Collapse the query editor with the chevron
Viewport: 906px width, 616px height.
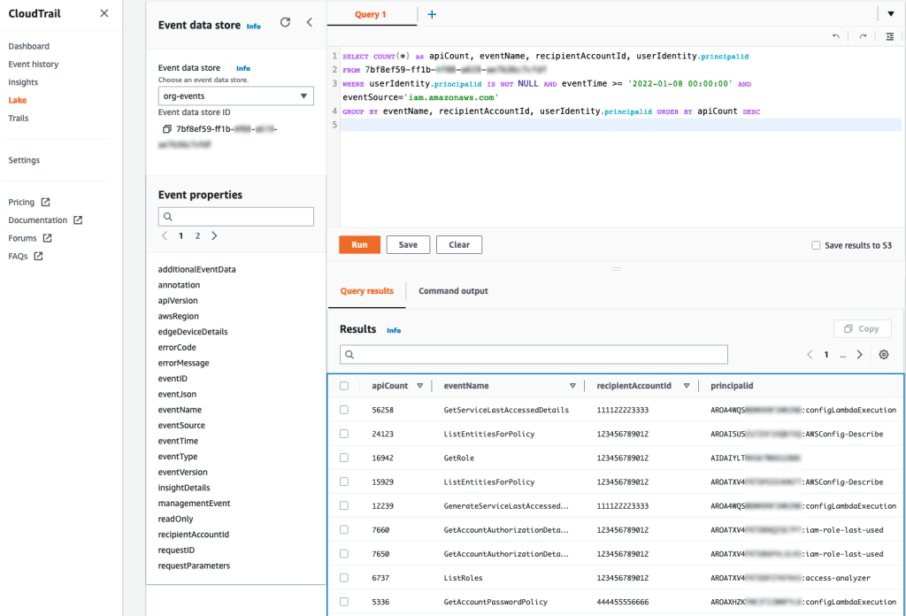tap(310, 22)
